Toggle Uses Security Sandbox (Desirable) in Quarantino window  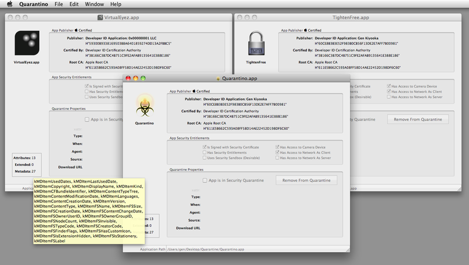205,157
